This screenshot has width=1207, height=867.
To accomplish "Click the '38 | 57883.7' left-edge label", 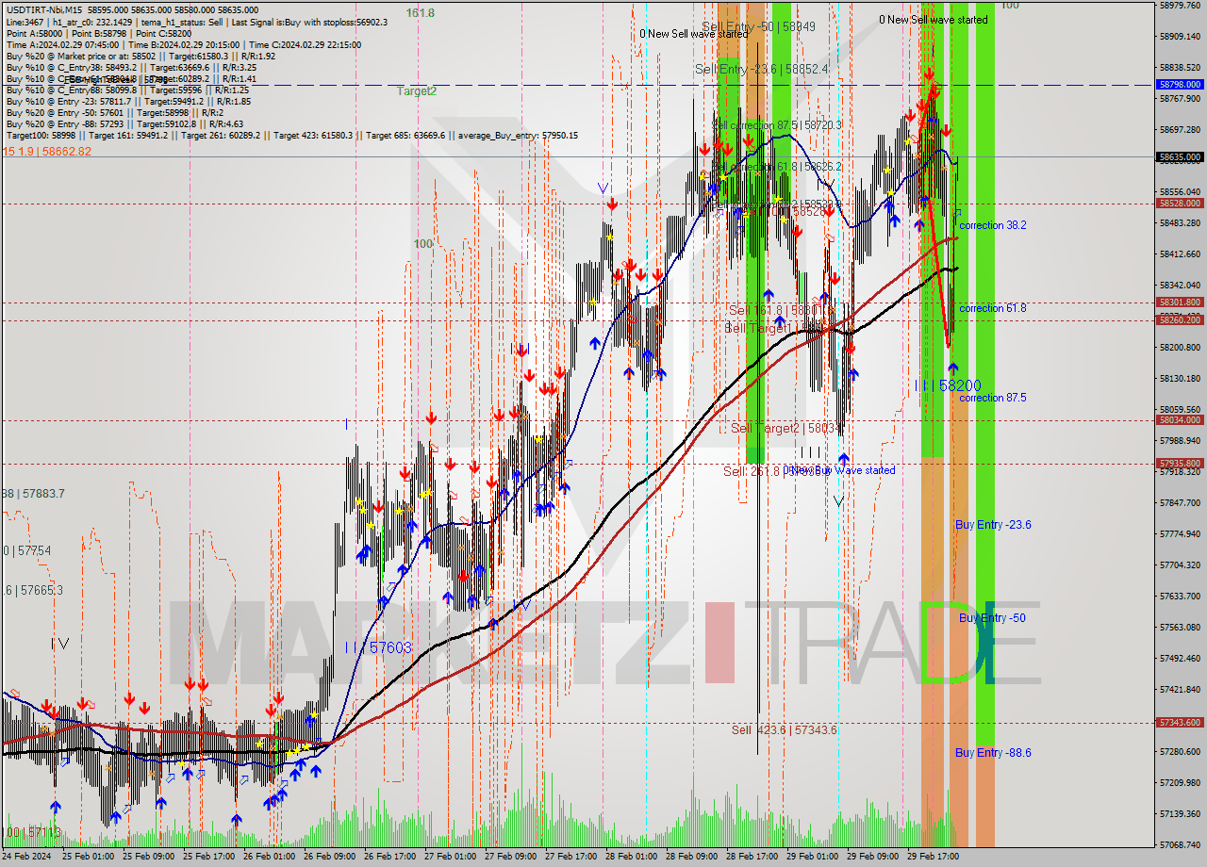I will [x=32, y=493].
